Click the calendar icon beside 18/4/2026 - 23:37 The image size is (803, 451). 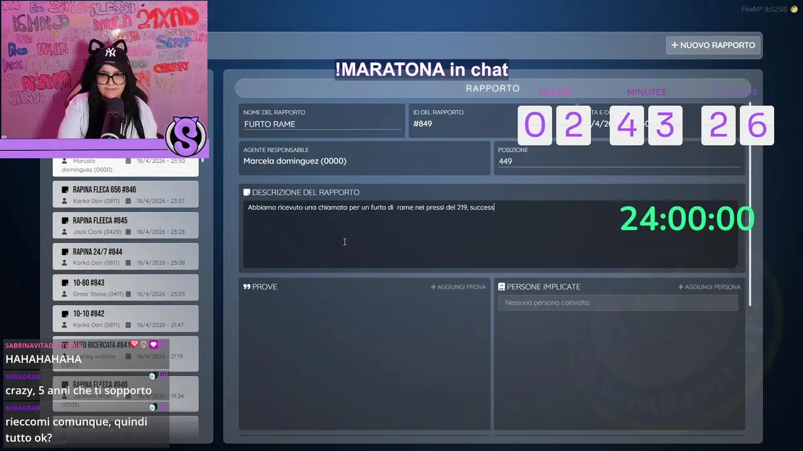tap(129, 201)
